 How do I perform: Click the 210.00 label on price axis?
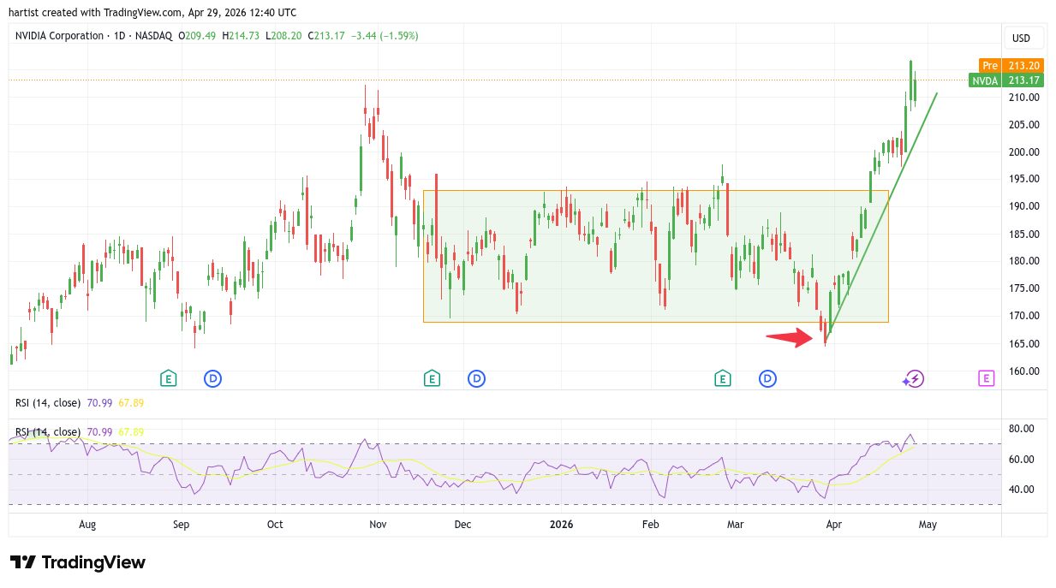pos(1024,98)
